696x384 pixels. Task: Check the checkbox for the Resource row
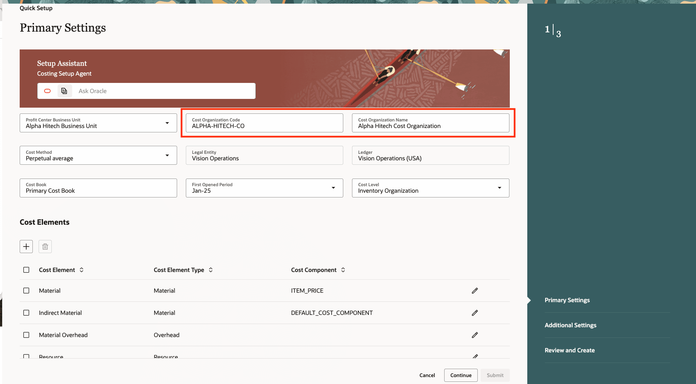click(x=26, y=357)
